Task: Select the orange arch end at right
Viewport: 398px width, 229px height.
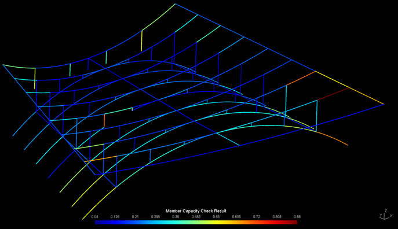Action: point(333,138)
